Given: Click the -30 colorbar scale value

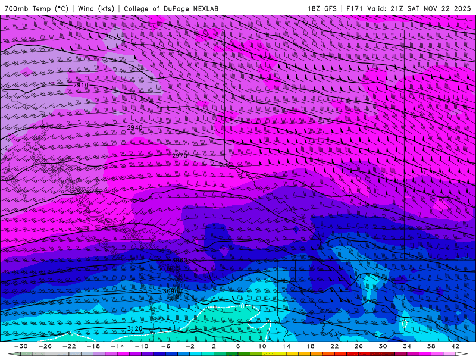Looking at the screenshot, I should click(x=21, y=346).
